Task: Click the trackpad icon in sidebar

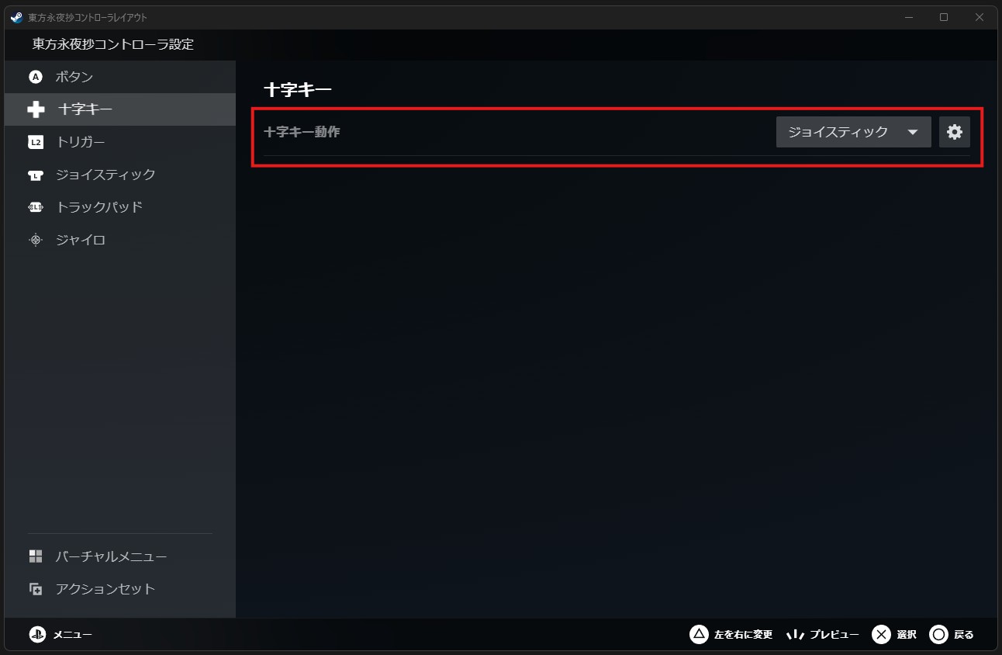Action: pyautogui.click(x=36, y=207)
